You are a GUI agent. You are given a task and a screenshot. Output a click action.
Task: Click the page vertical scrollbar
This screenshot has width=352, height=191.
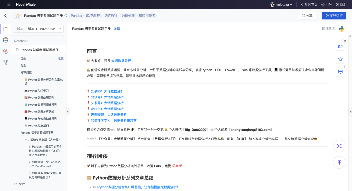[350, 36]
